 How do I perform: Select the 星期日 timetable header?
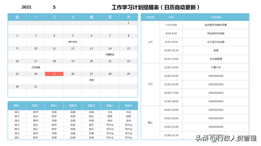pyautogui.click(x=128, y=105)
